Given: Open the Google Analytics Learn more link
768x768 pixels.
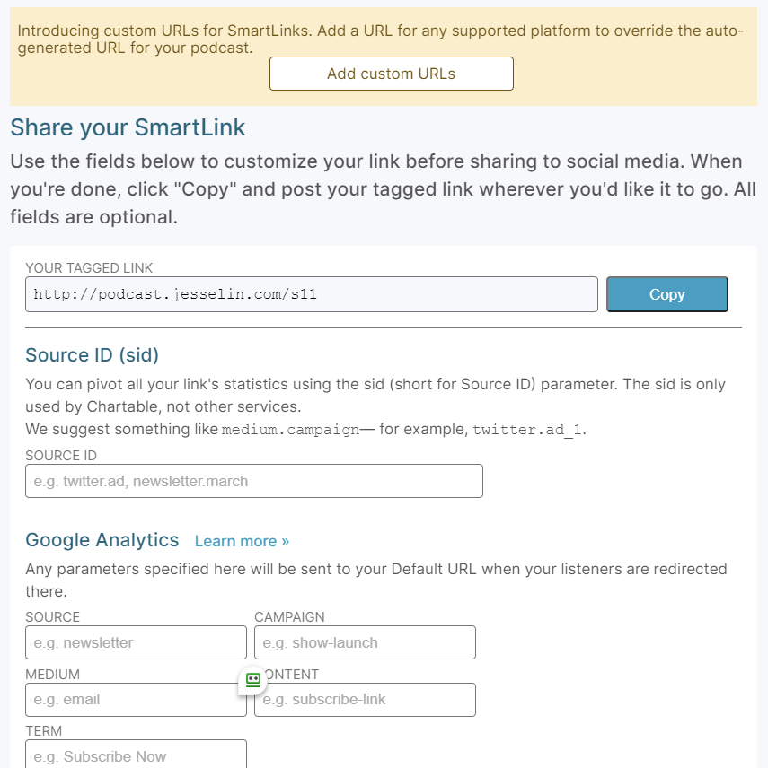Looking at the screenshot, I should (x=242, y=541).
